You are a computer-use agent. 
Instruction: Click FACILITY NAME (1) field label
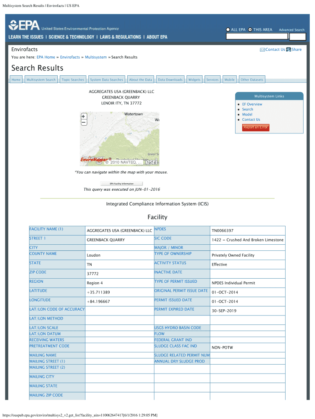point(46,229)
